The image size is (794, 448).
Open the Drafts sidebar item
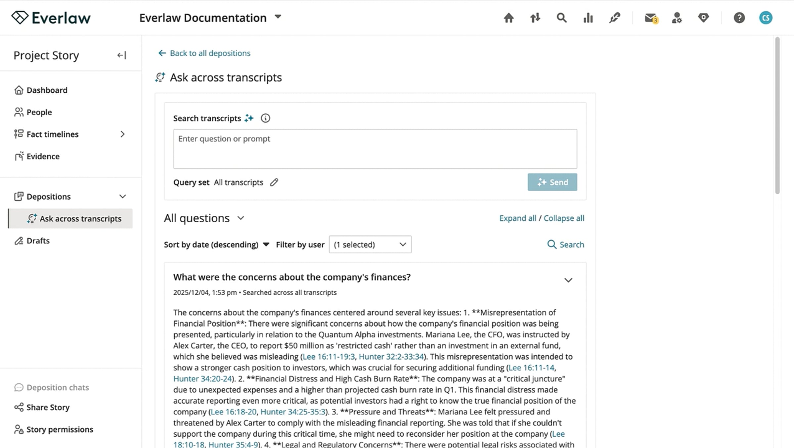(38, 241)
